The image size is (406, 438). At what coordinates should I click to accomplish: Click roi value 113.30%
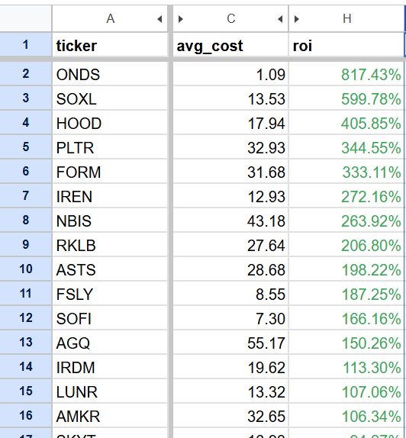click(x=346, y=366)
